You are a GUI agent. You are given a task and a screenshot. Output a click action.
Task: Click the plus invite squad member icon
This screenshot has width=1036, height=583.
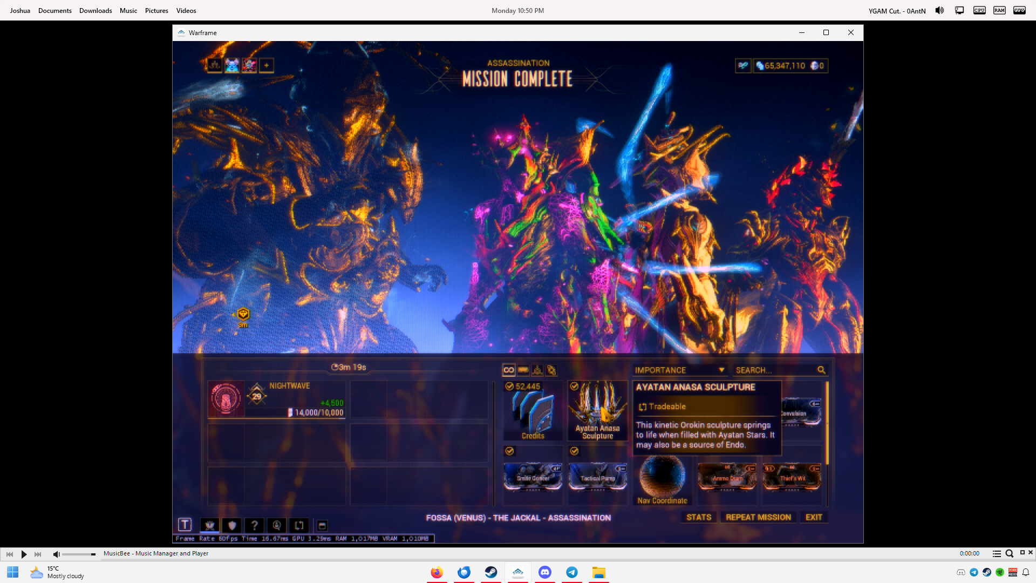[x=267, y=65]
